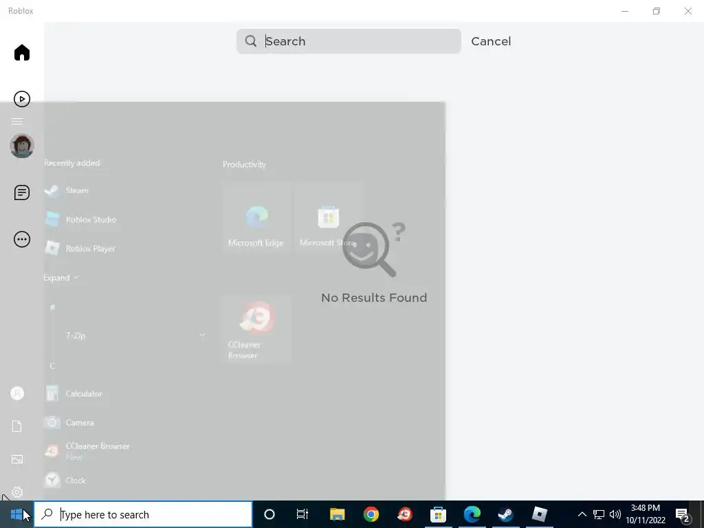704x528 pixels.
Task: Open the CCleaner Browser tile
Action: 256,329
